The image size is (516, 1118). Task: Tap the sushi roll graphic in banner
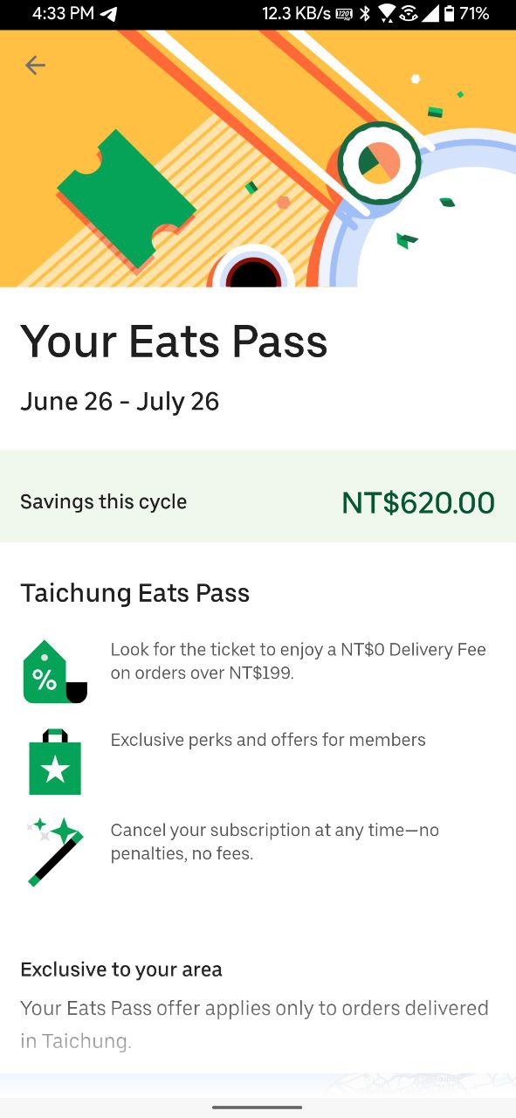tap(379, 162)
